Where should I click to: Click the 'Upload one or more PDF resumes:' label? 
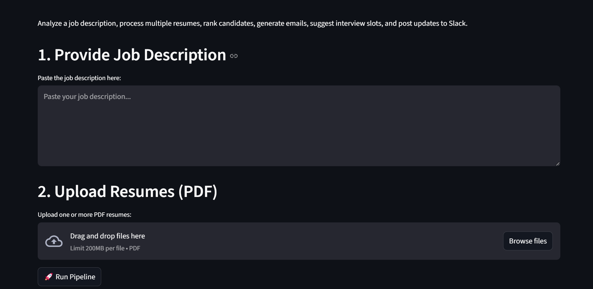tap(84, 215)
